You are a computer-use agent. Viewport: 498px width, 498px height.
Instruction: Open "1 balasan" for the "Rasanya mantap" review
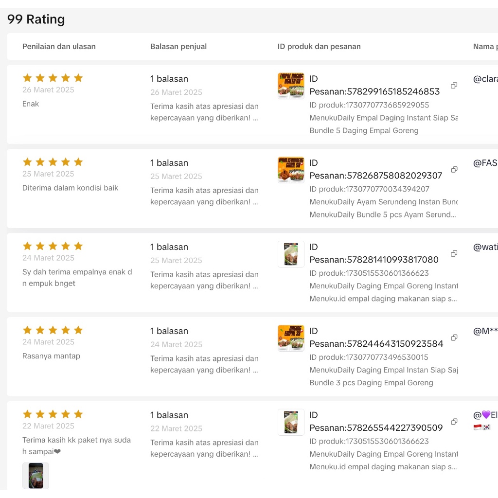[169, 331]
